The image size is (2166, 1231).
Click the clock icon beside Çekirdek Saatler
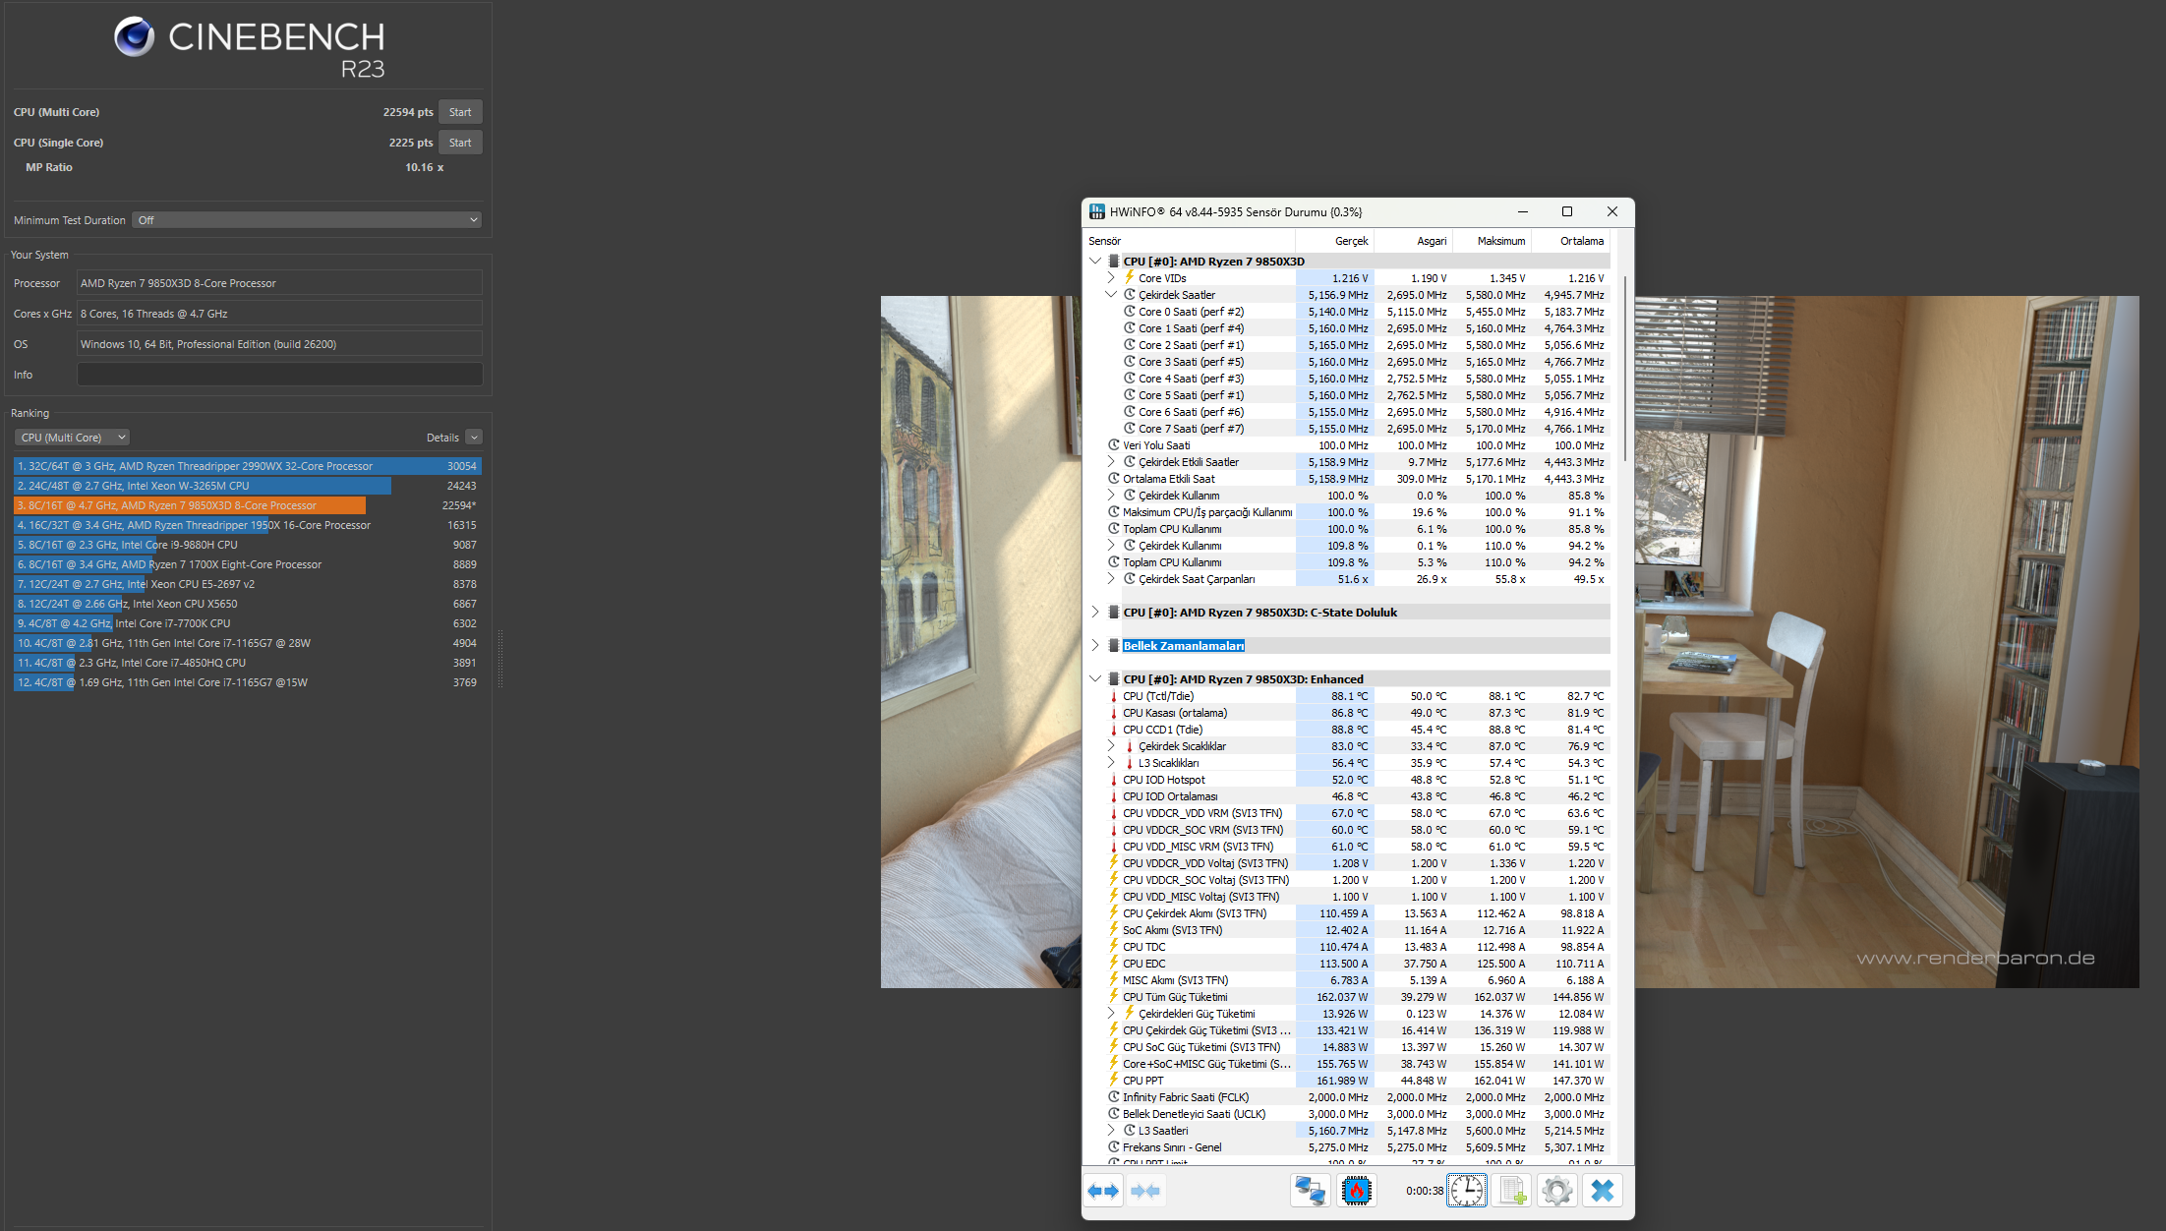pos(1130,295)
